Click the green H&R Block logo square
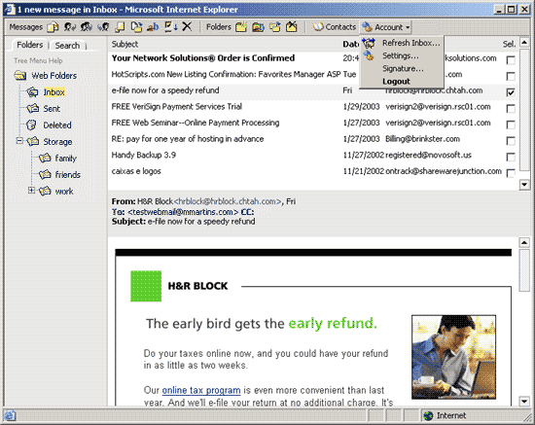 (x=146, y=286)
